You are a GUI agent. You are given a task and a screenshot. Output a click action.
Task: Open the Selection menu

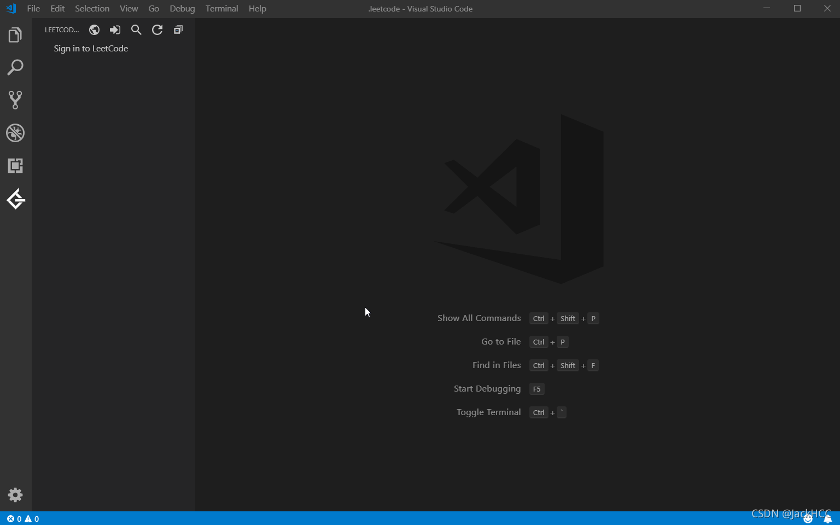92,9
